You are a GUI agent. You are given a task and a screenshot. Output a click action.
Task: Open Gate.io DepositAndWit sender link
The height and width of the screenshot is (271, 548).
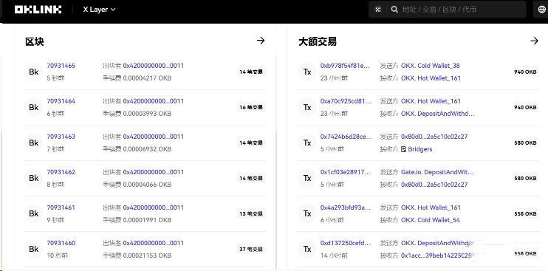[x=437, y=172]
